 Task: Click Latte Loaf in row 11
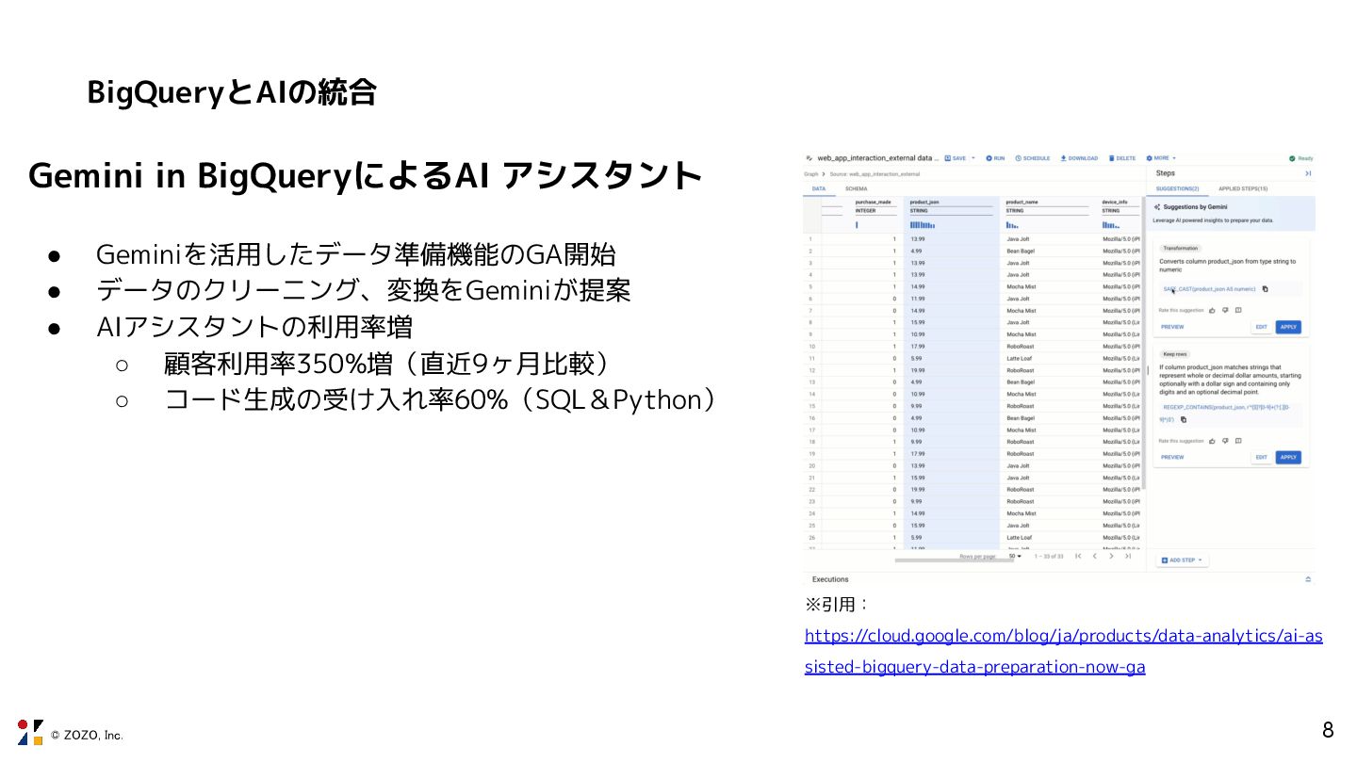[x=1019, y=358]
